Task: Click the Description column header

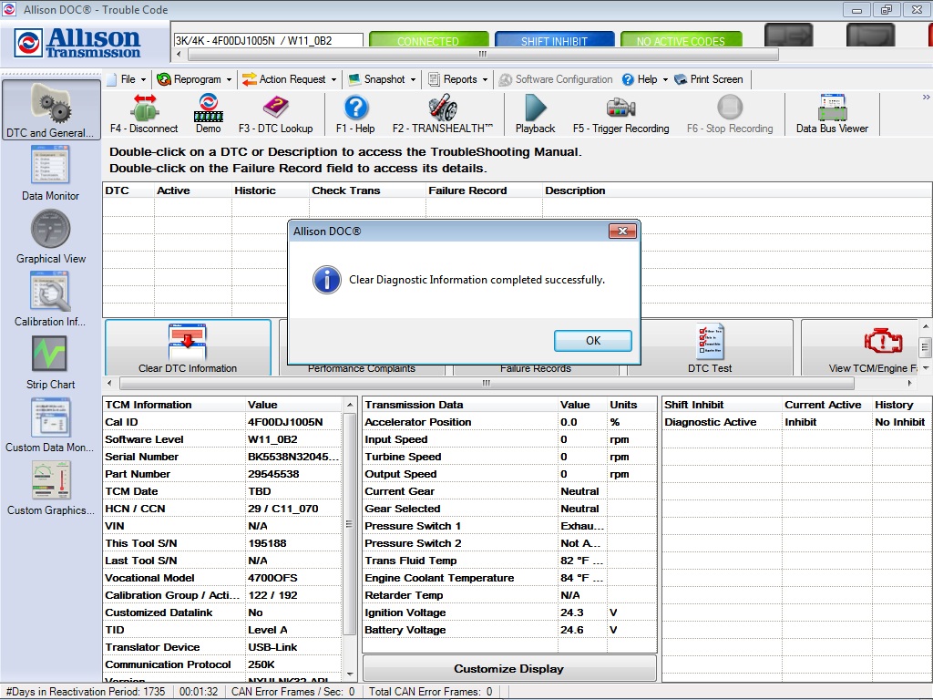Action: 736,190
